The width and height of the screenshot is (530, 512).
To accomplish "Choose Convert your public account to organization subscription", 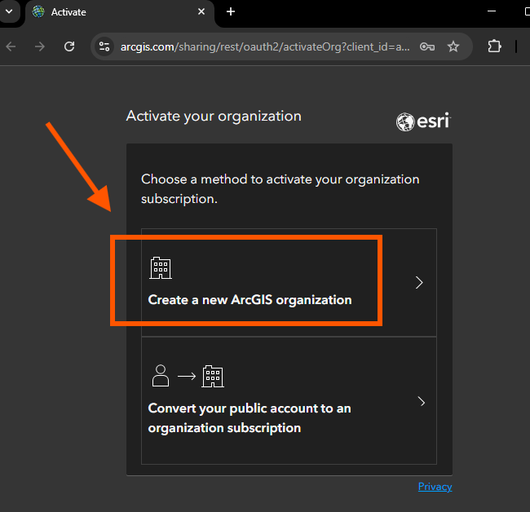I will (x=289, y=400).
